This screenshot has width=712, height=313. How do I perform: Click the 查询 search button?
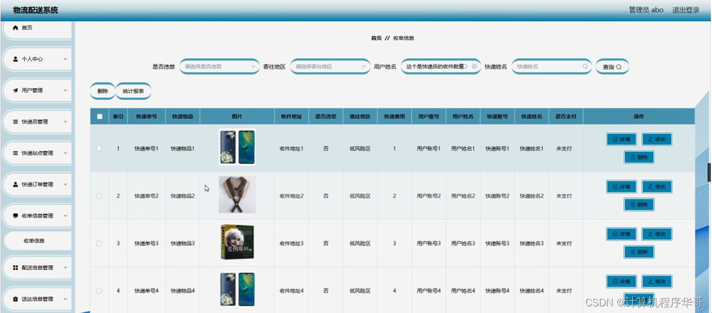pyautogui.click(x=612, y=67)
